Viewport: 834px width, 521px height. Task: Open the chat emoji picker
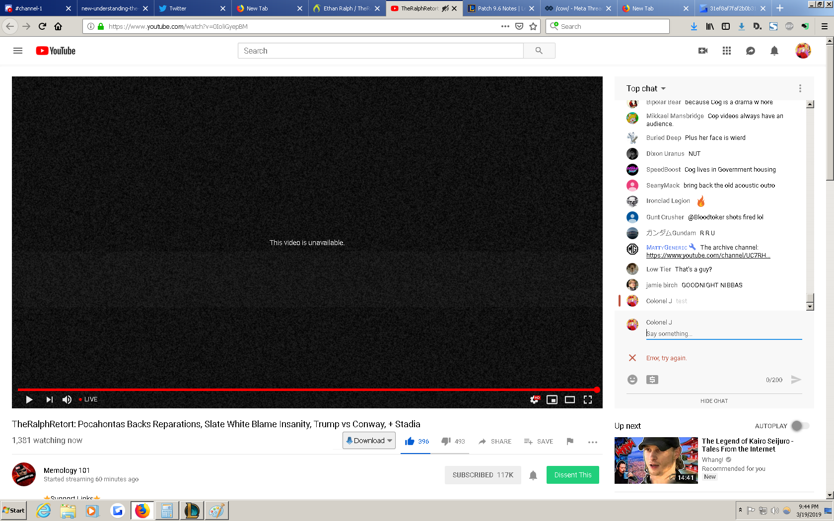632,380
